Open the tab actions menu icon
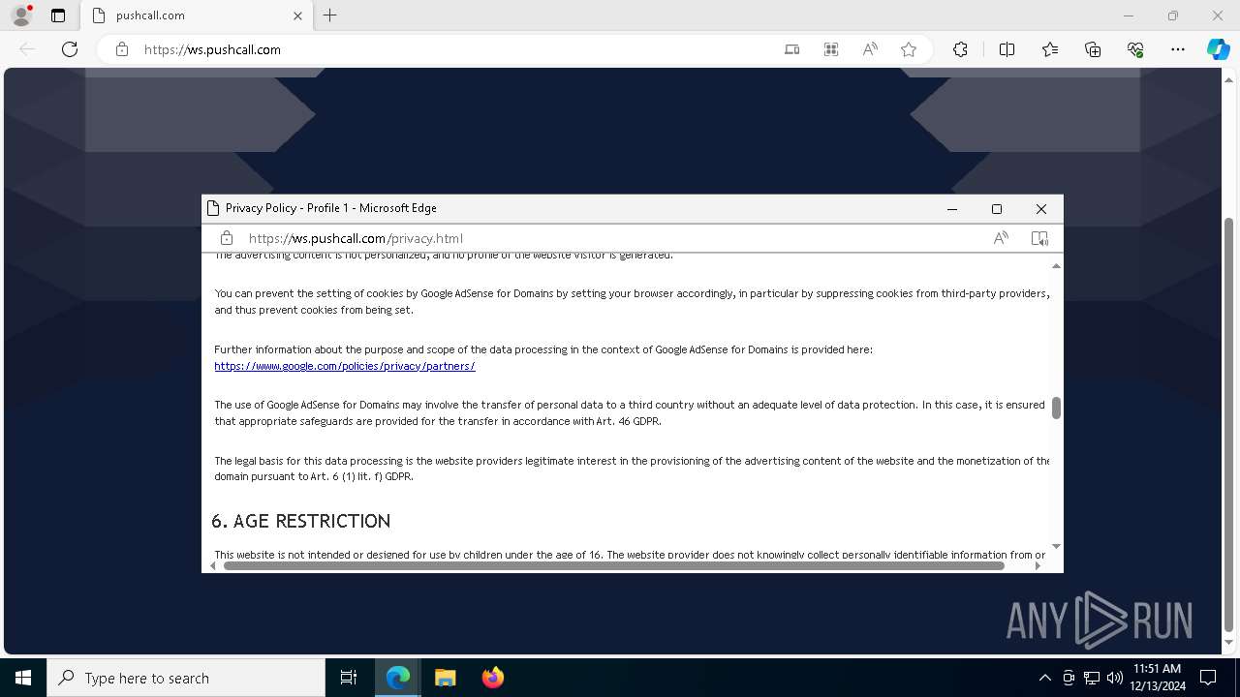This screenshot has height=697, width=1240. [x=58, y=15]
